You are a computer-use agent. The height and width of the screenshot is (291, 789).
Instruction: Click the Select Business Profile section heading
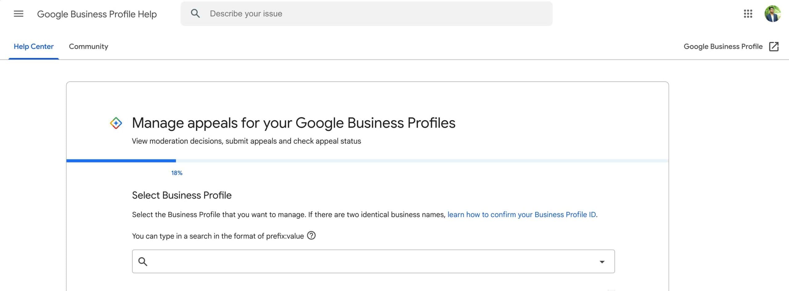pyautogui.click(x=182, y=195)
